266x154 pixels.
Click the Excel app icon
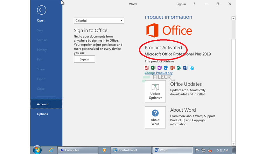pos(153,68)
